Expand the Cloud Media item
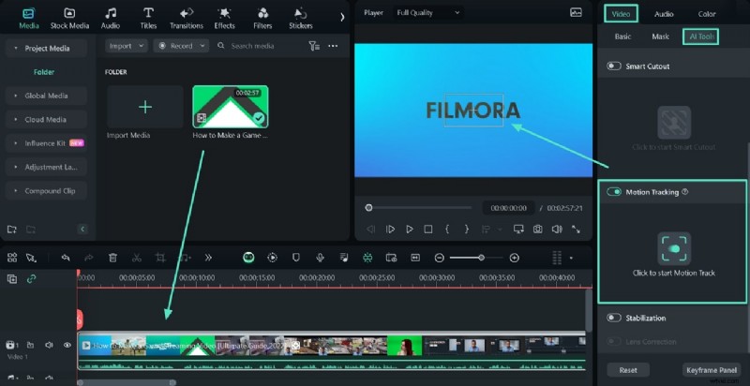The image size is (750, 386). [46, 119]
